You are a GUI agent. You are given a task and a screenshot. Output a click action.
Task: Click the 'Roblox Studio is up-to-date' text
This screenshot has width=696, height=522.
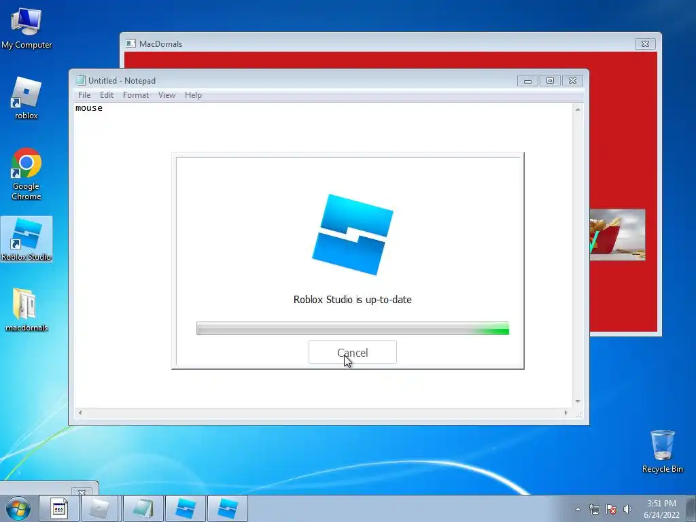pos(353,300)
